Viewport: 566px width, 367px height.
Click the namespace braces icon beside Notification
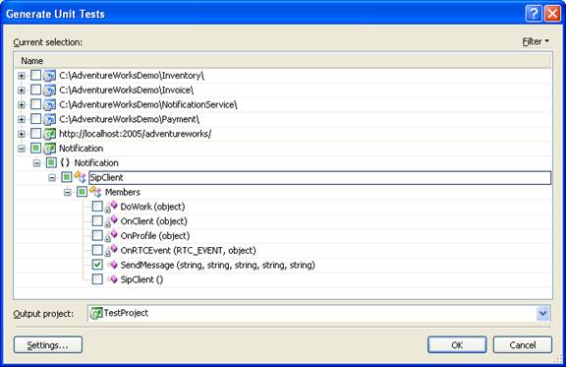tap(65, 162)
